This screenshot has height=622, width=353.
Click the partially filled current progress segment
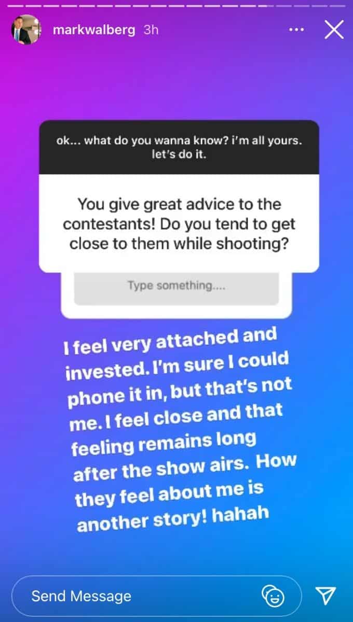tap(266, 6)
